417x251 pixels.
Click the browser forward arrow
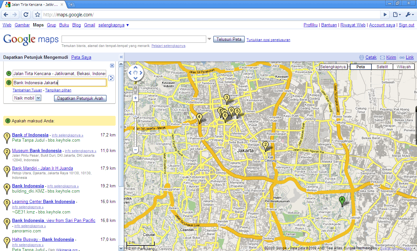pyautogui.click(x=15, y=15)
